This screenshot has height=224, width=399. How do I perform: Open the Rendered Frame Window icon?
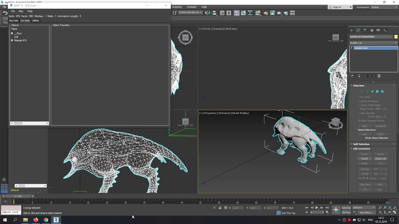pos(272,13)
